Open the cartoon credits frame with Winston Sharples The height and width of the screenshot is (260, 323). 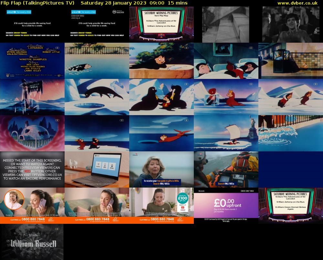tap(32, 61)
